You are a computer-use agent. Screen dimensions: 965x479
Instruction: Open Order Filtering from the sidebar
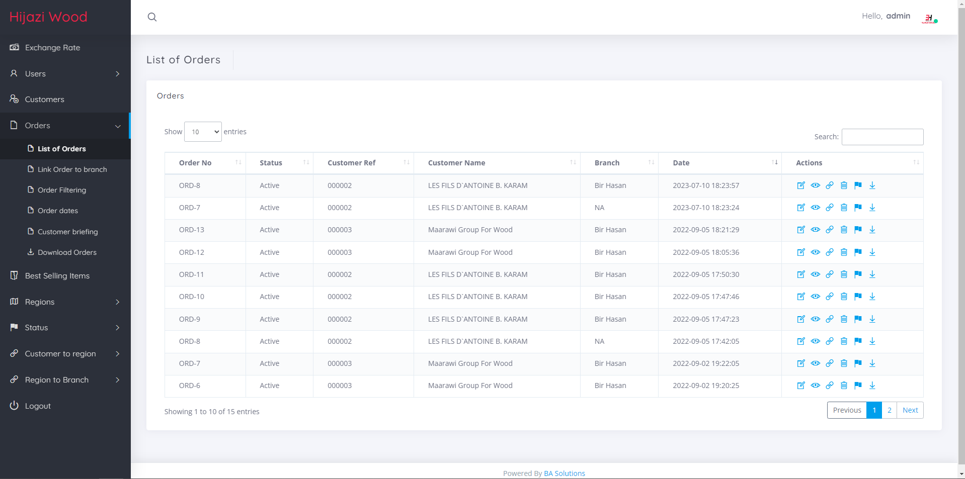[x=62, y=190]
